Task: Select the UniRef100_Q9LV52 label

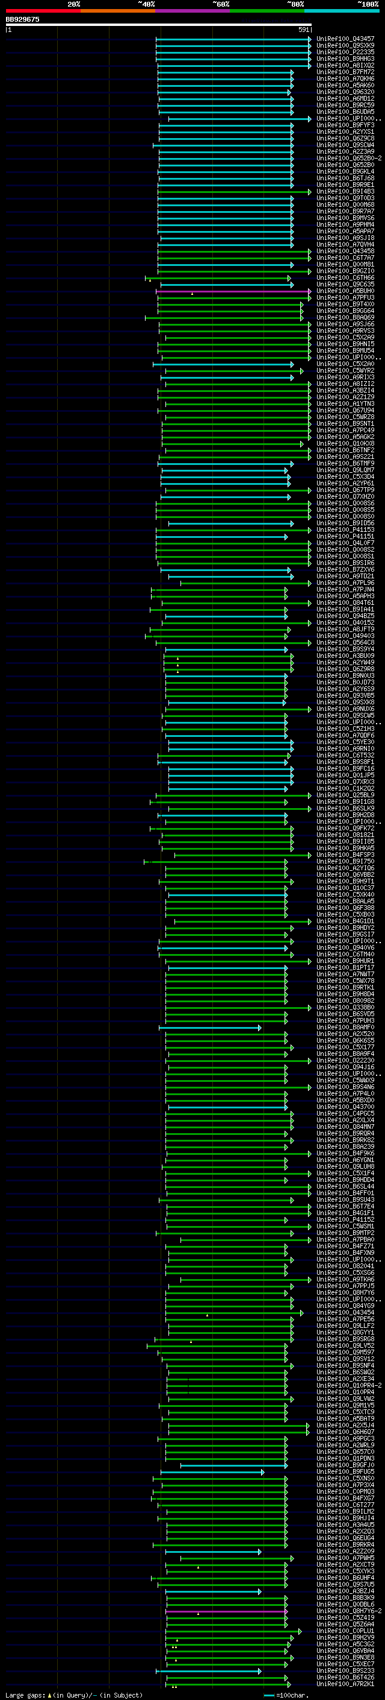Action: coord(345,1345)
